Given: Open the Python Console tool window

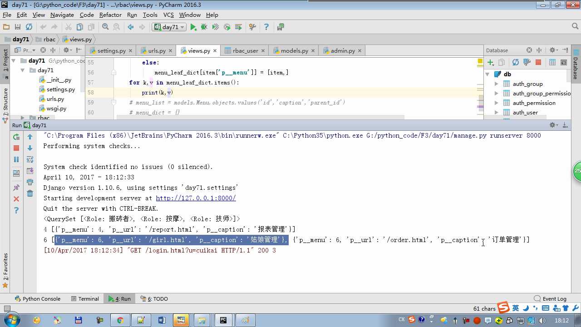Looking at the screenshot, I should (38, 298).
